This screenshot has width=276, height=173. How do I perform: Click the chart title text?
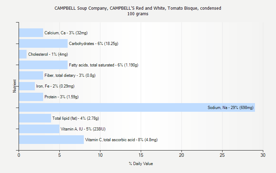coord(138,8)
